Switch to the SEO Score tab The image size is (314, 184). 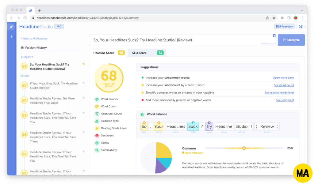pos(147,53)
